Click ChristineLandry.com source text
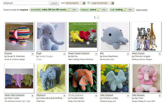 pos(108,101)
